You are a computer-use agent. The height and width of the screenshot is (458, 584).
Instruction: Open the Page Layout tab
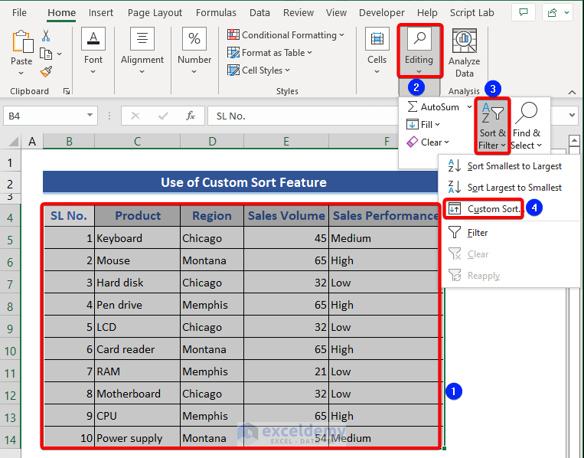click(x=155, y=13)
